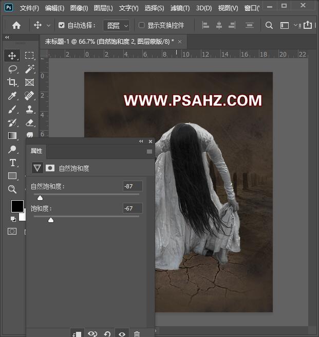Screen dimensions: 319x337
Task: Toggle adjustment layer visibility eye
Action: click(122, 334)
